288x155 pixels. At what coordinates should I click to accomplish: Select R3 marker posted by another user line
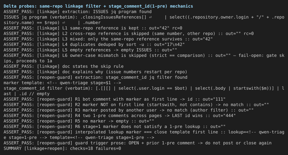point(129,110)
